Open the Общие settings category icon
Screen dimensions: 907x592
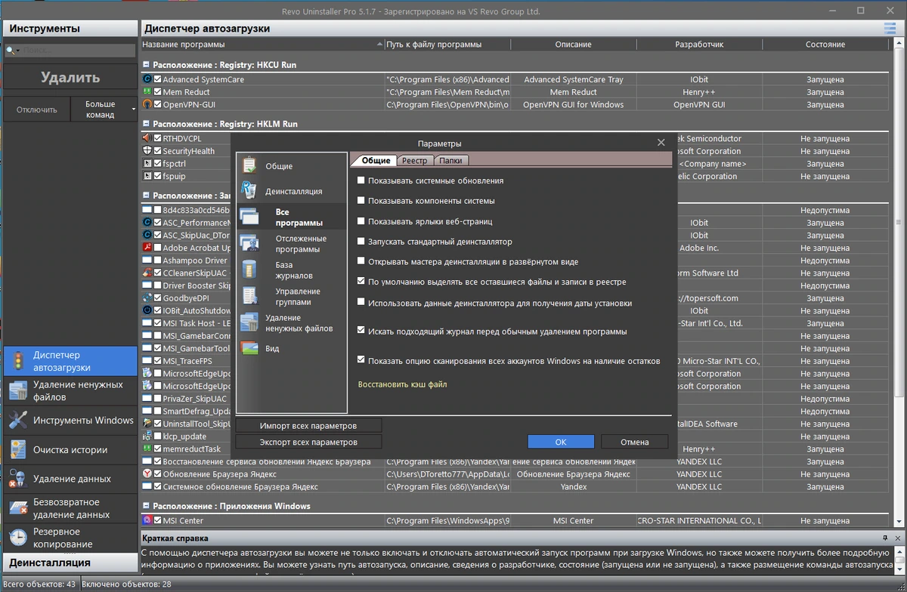pos(249,166)
